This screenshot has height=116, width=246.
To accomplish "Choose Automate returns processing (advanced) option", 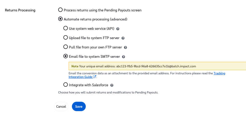I will click(60, 19).
